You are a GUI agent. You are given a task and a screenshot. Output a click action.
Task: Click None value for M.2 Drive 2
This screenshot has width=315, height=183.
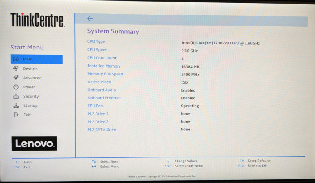(185, 121)
